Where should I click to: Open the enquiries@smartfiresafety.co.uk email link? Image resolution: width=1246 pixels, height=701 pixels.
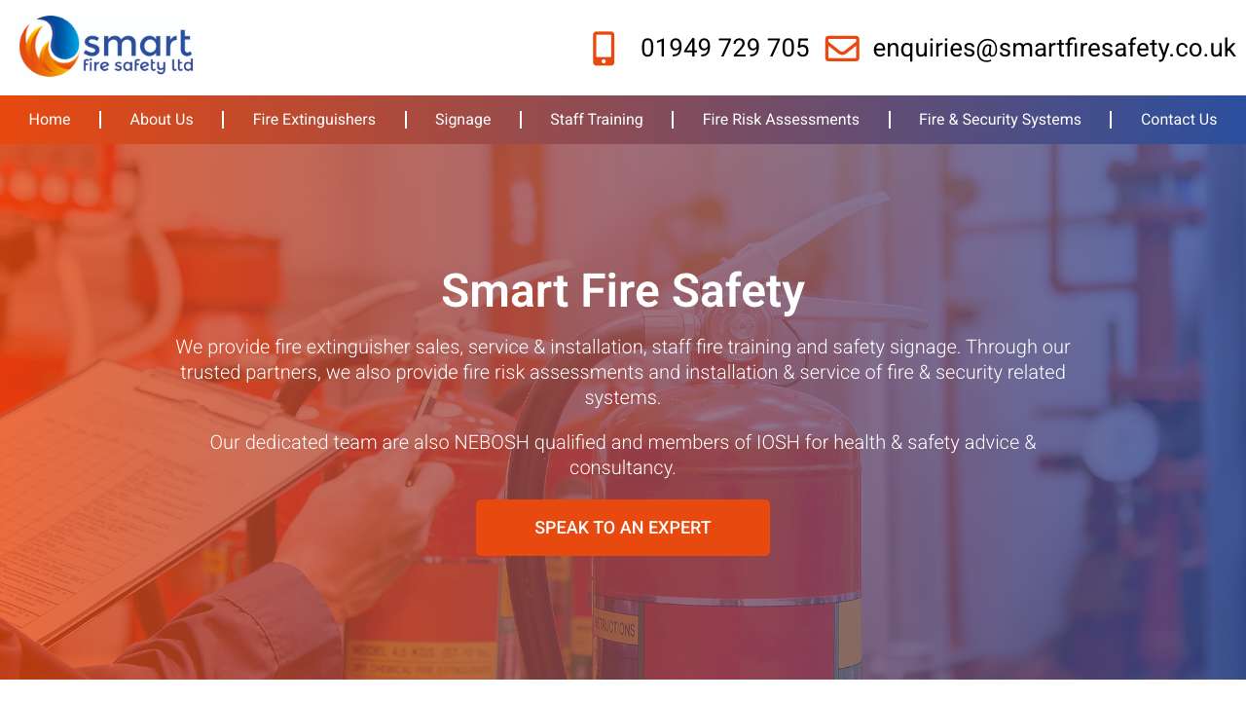point(1054,48)
